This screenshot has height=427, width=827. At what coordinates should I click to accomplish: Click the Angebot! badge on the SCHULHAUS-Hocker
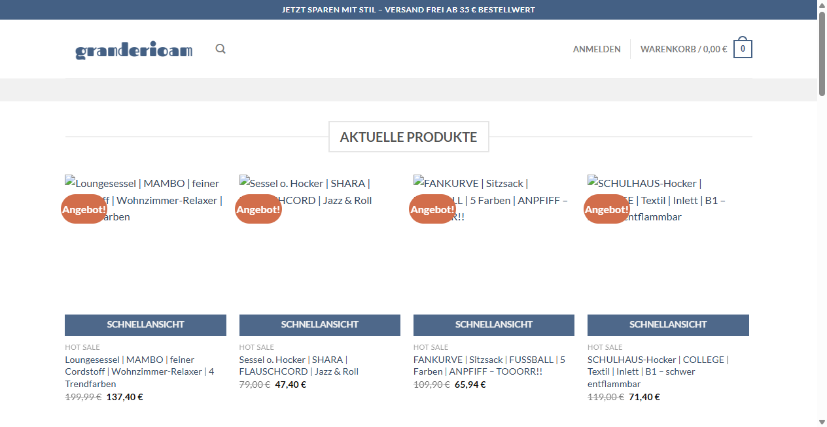tap(606, 209)
